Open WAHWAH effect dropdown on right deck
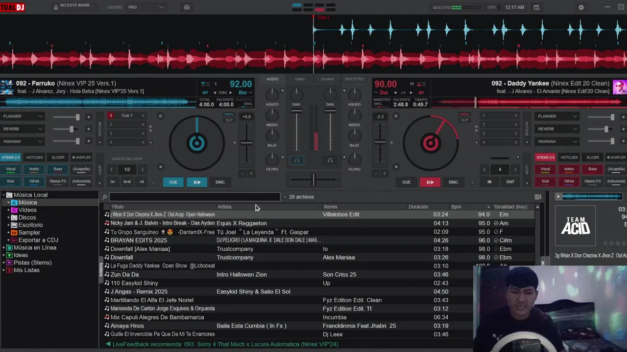Viewport: 627px width, 352px height. tap(557, 142)
